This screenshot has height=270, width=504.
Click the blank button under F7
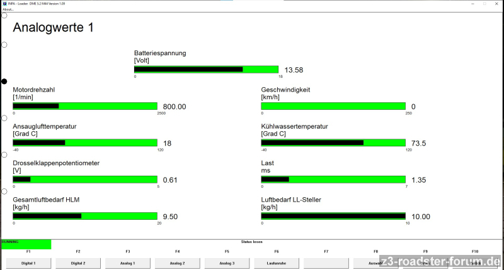(326, 264)
